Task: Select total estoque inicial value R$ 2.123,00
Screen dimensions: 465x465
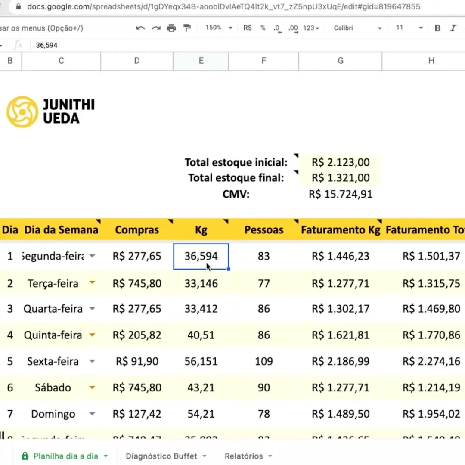Action: point(340,162)
